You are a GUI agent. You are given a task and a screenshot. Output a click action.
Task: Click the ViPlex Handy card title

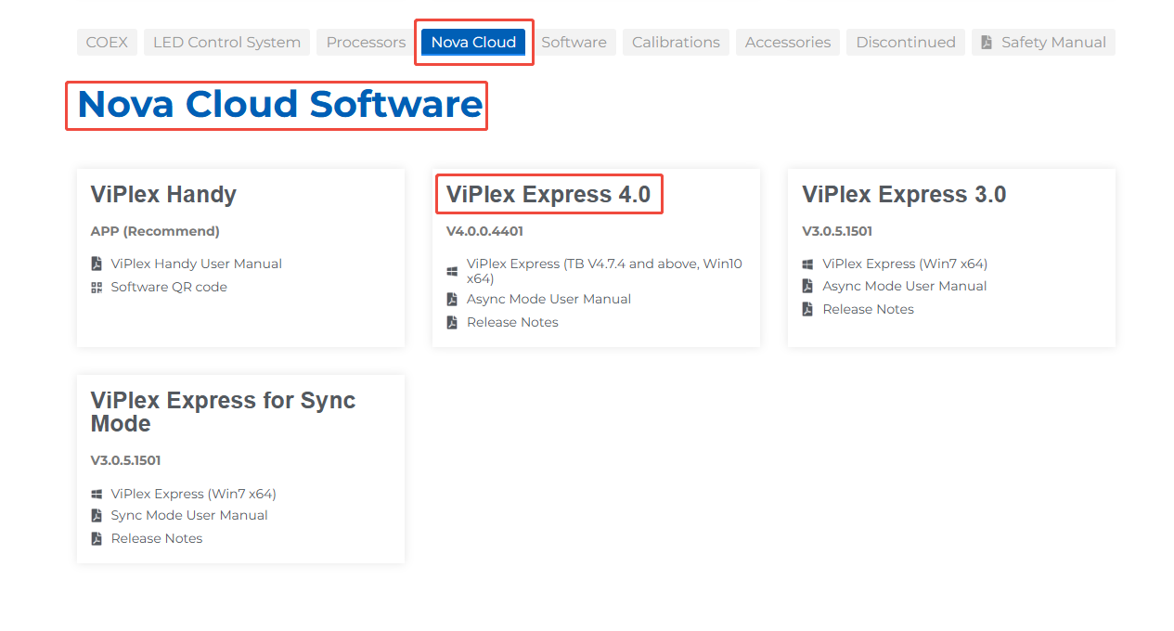pyautogui.click(x=163, y=194)
